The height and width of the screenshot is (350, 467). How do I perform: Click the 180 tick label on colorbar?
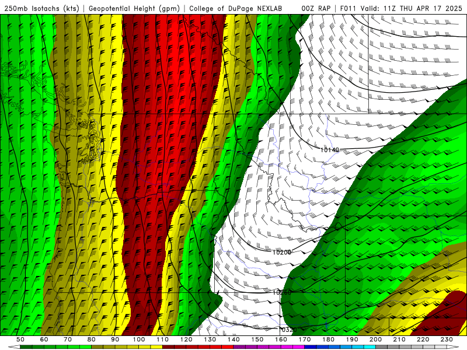coord(329,339)
